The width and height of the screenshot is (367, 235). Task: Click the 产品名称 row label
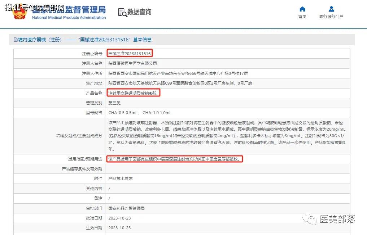click(94, 93)
